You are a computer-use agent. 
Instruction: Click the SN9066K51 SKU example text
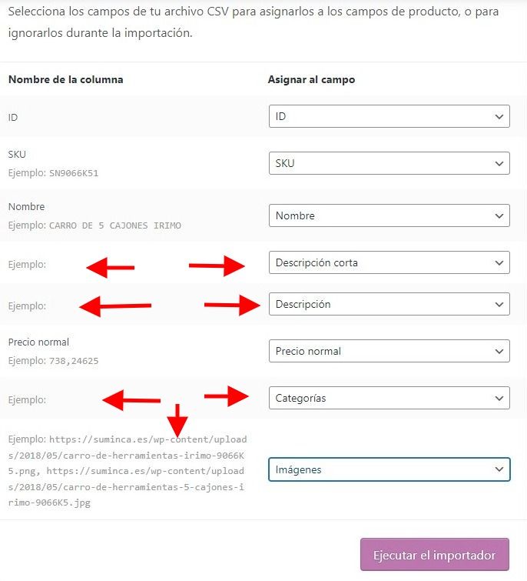click(x=74, y=173)
